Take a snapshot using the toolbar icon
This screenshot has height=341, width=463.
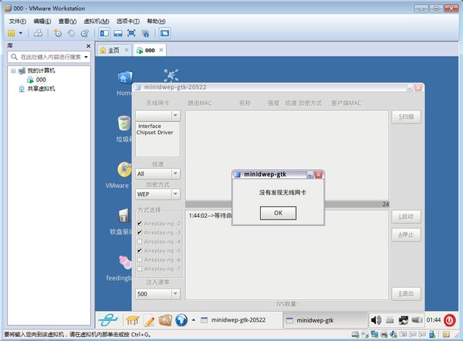tap(58, 33)
